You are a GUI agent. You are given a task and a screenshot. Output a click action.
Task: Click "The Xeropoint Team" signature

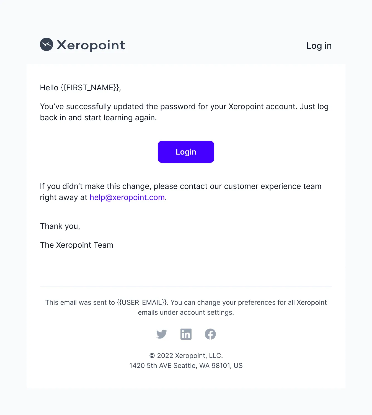pyautogui.click(x=77, y=245)
